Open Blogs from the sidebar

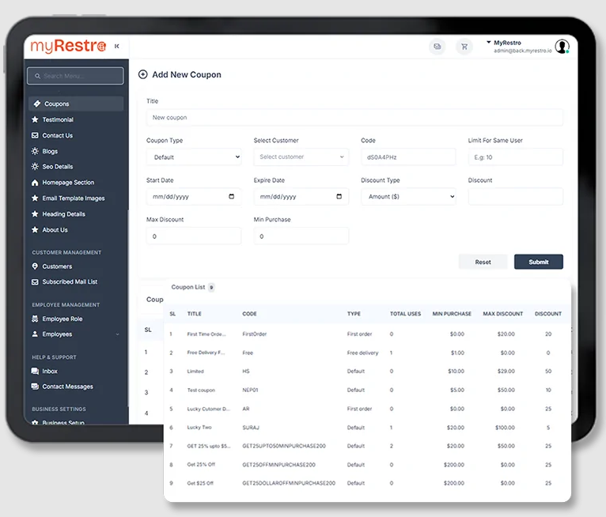50,151
